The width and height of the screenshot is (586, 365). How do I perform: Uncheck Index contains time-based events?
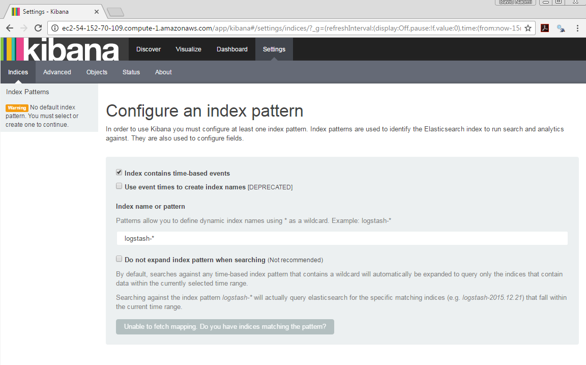(119, 173)
